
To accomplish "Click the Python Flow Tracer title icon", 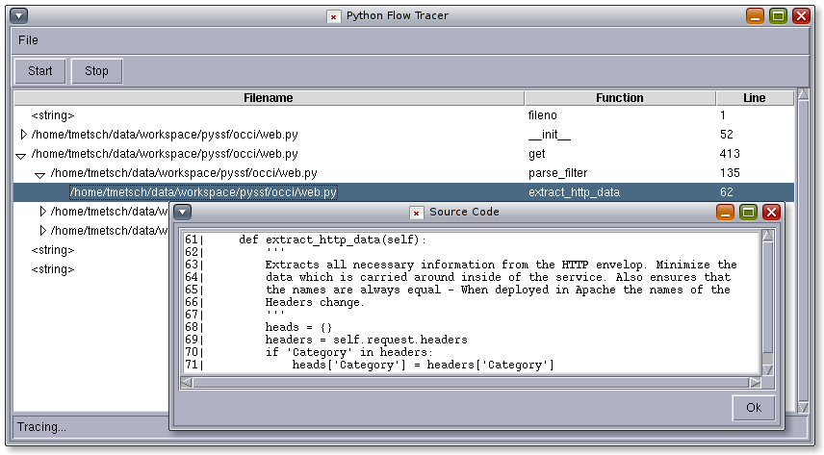I will pyautogui.click(x=333, y=16).
